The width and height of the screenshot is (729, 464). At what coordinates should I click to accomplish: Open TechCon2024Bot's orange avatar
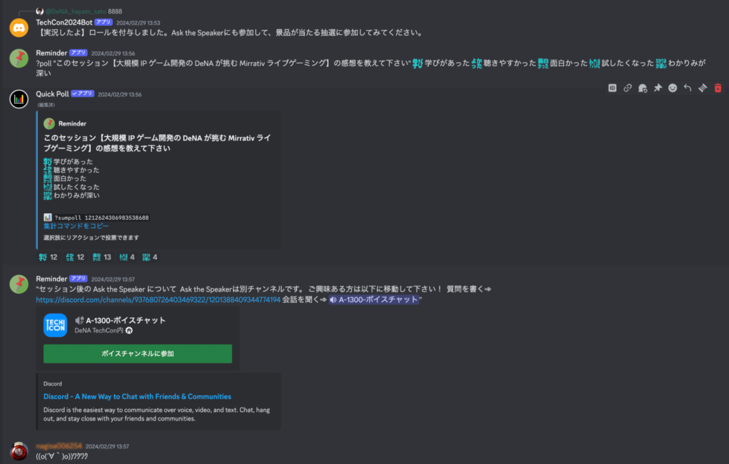pyautogui.click(x=19, y=28)
